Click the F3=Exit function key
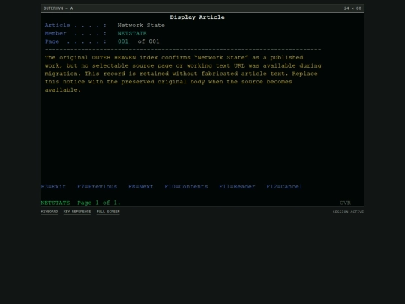The height and width of the screenshot is (304, 405). point(53,187)
